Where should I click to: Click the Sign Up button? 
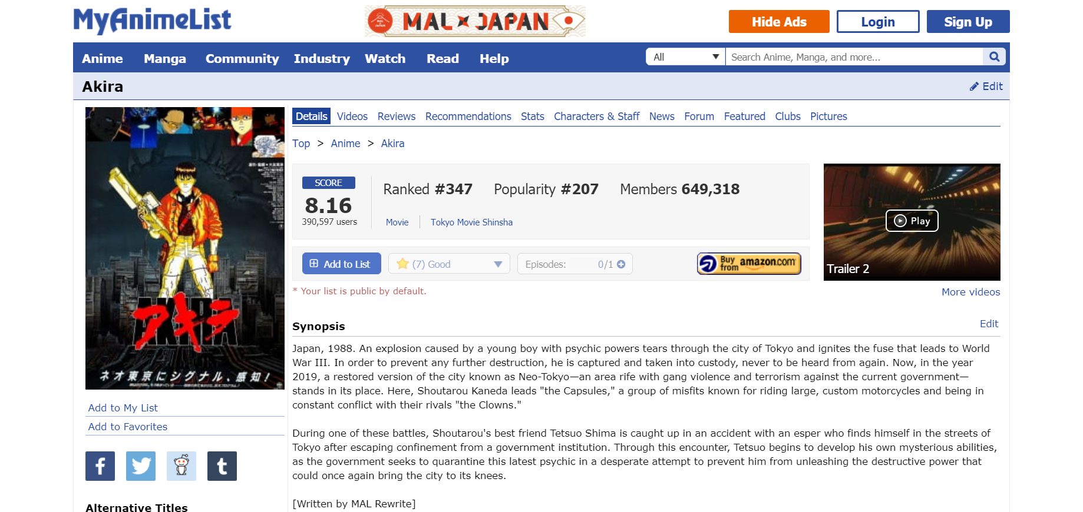[968, 22]
